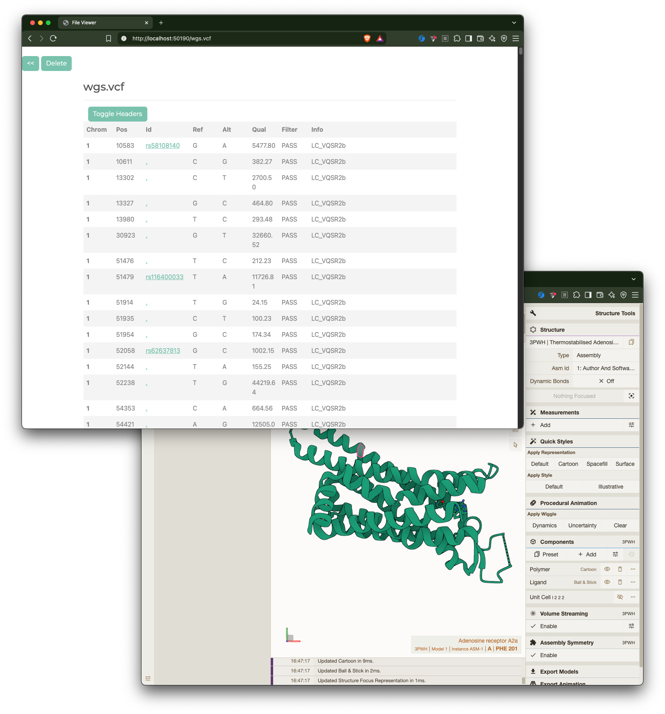This screenshot has width=665, height=714.
Task: Enable Volume Streaming
Action: click(574, 626)
